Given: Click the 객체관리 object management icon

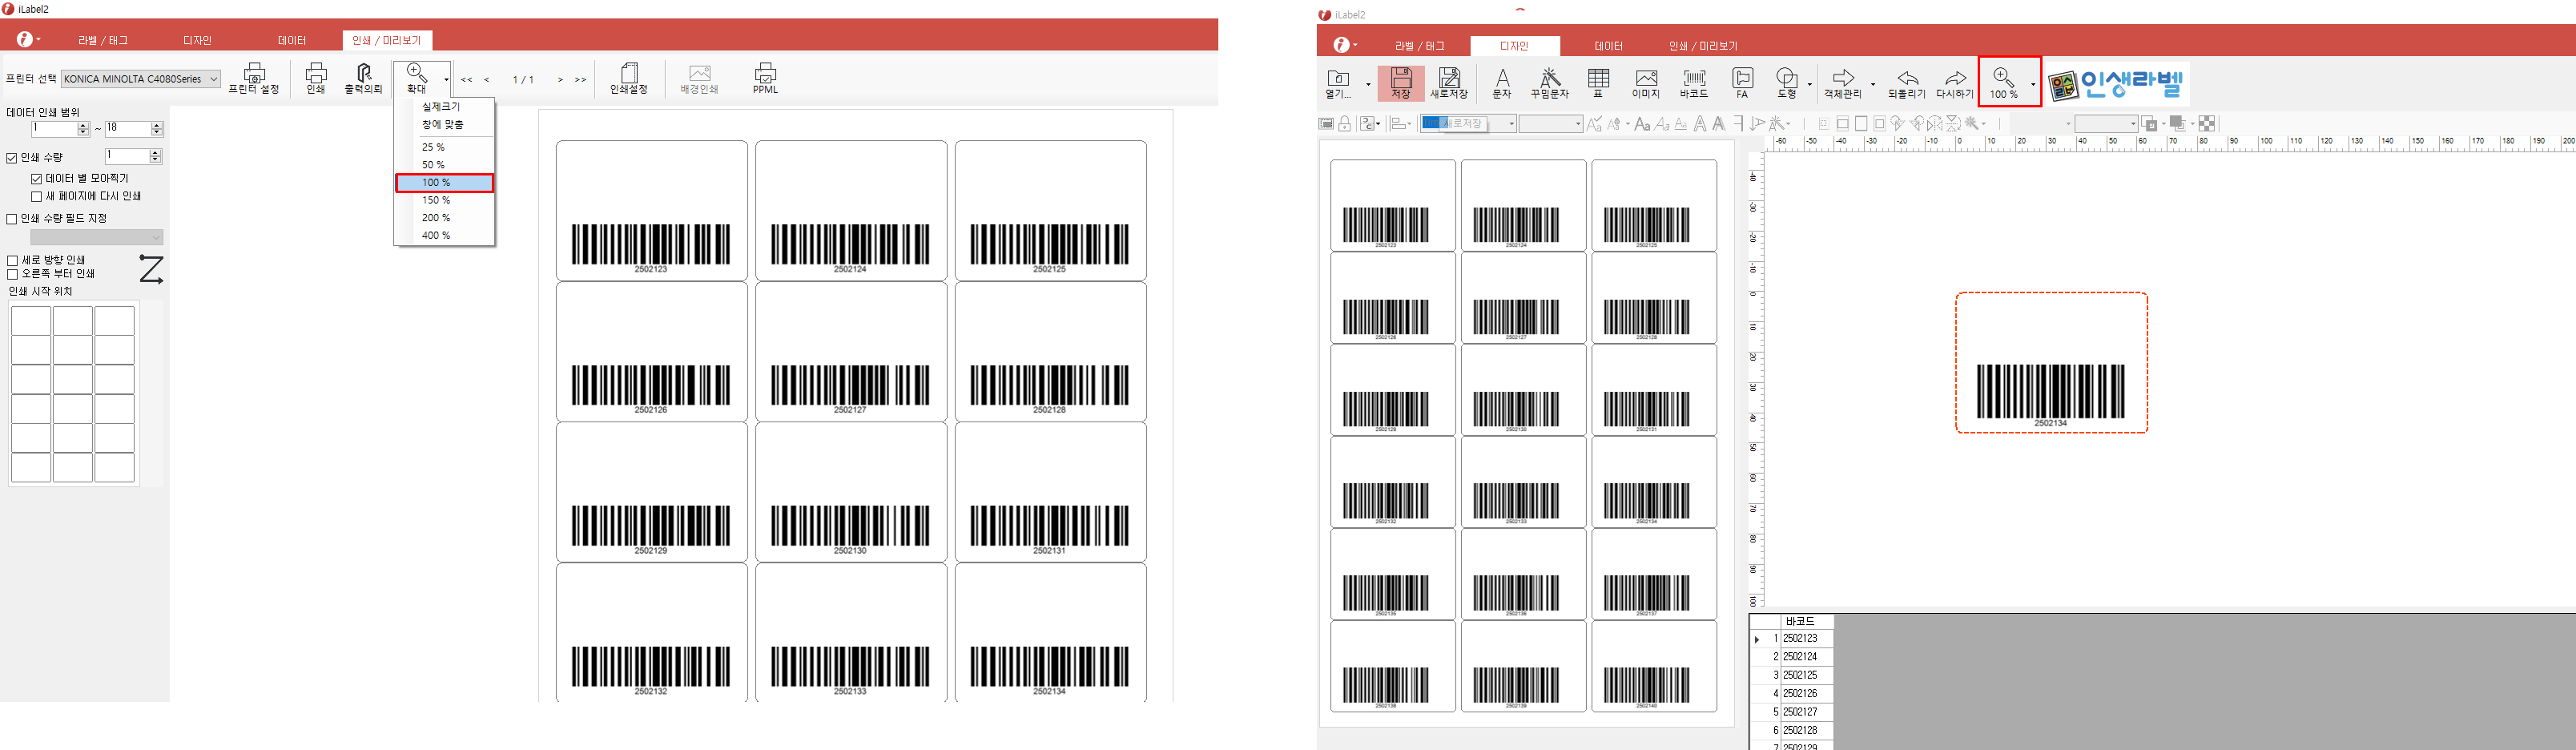Looking at the screenshot, I should (1843, 84).
